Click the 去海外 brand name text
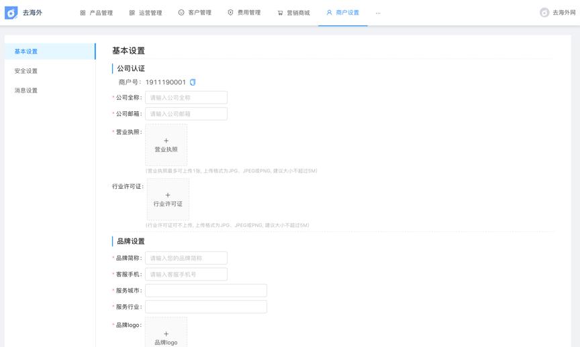This screenshot has width=580, height=347. [32, 13]
